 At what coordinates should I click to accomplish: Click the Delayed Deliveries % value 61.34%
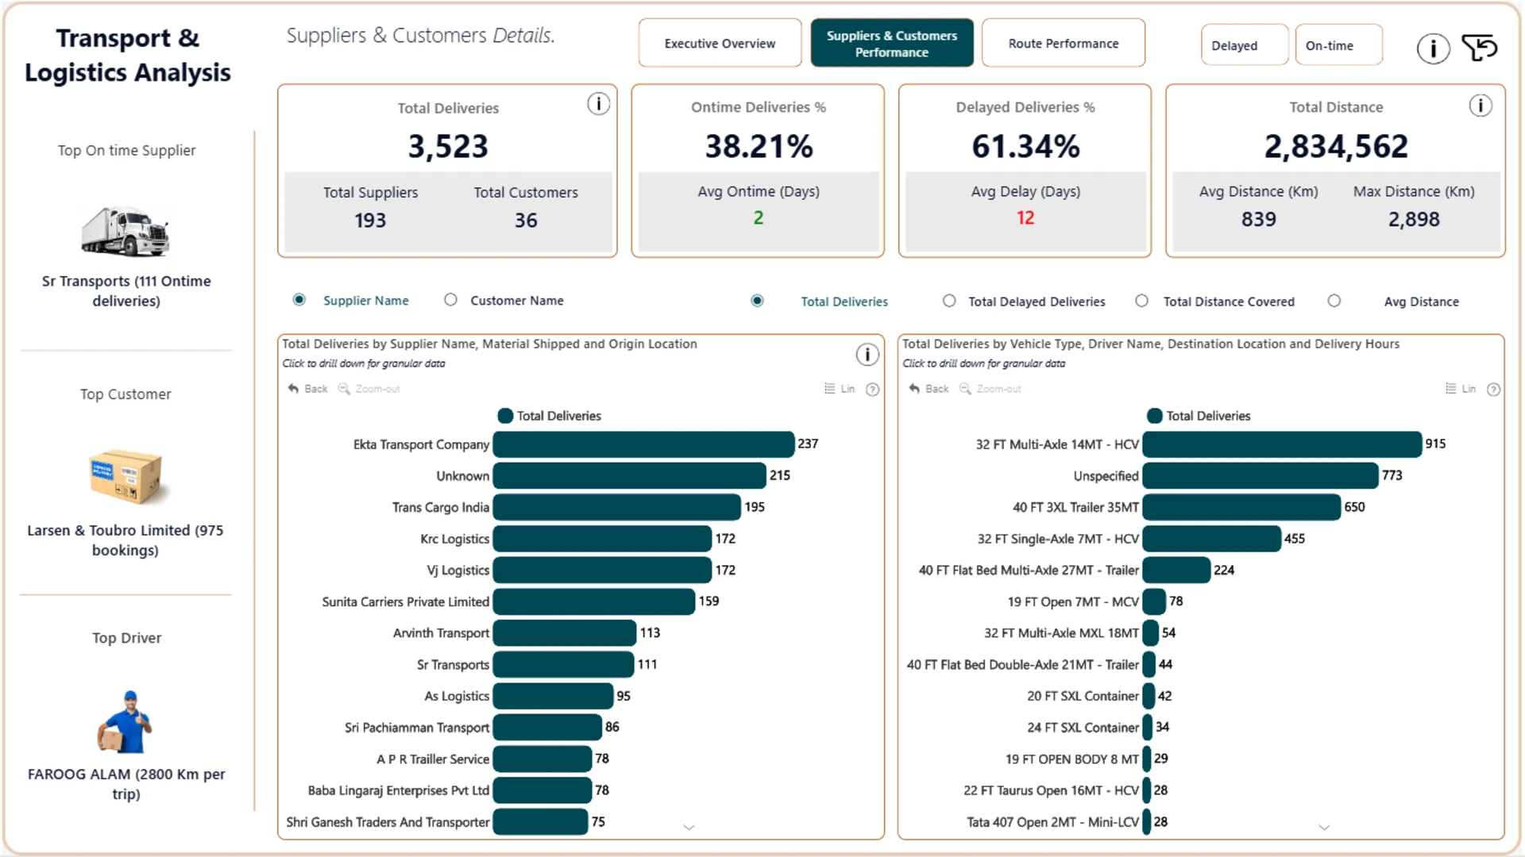coord(1025,146)
